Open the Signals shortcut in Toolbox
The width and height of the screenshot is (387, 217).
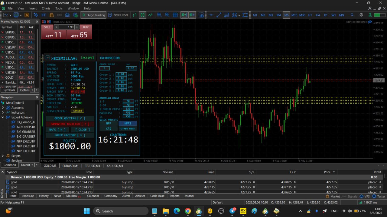[x=350, y=196]
